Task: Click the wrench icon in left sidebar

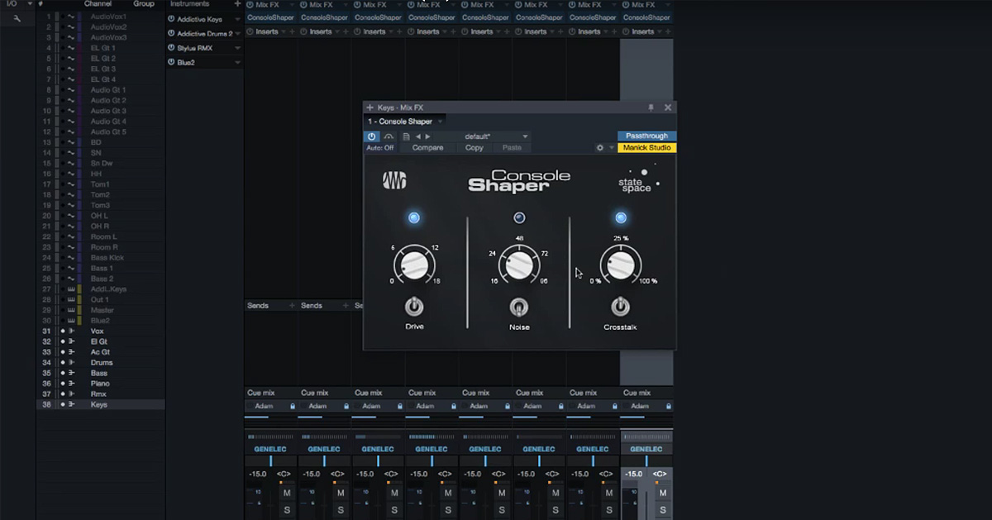Action: coord(17,17)
